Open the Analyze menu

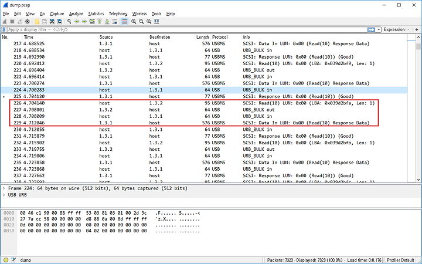76,13
